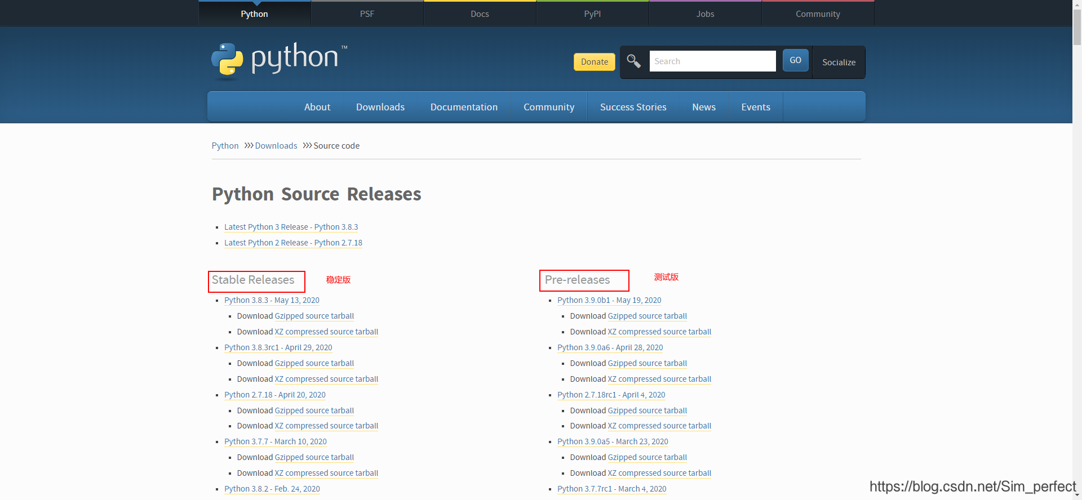The width and height of the screenshot is (1082, 500).
Task: Switch to the Jobs top tab
Action: click(x=705, y=14)
